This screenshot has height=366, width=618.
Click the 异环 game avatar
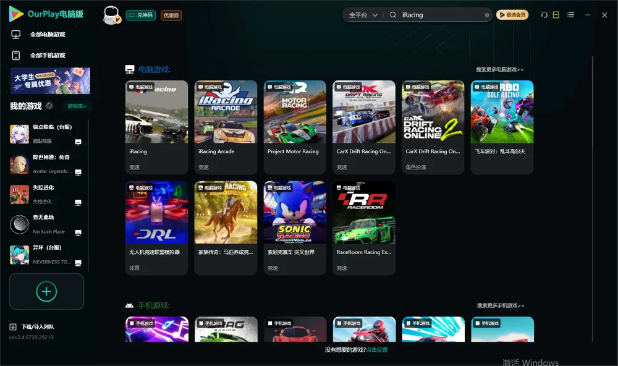[x=19, y=255]
